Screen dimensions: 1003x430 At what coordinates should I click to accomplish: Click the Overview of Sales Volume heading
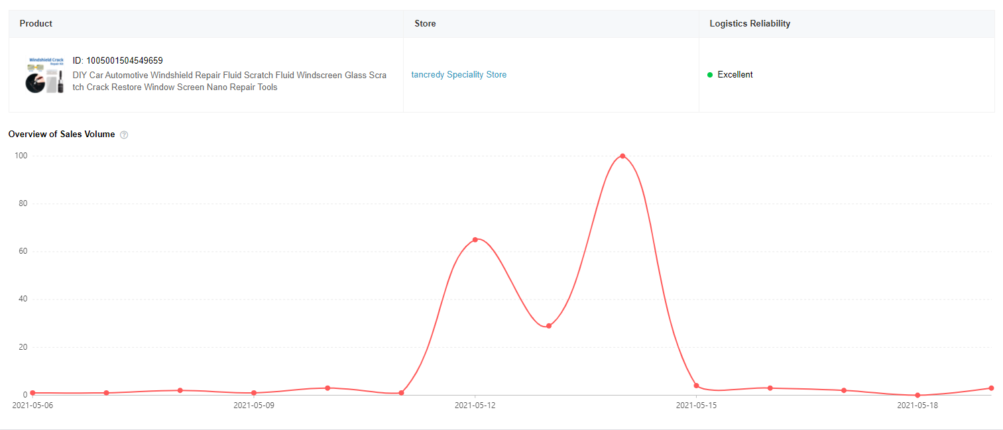pyautogui.click(x=62, y=134)
